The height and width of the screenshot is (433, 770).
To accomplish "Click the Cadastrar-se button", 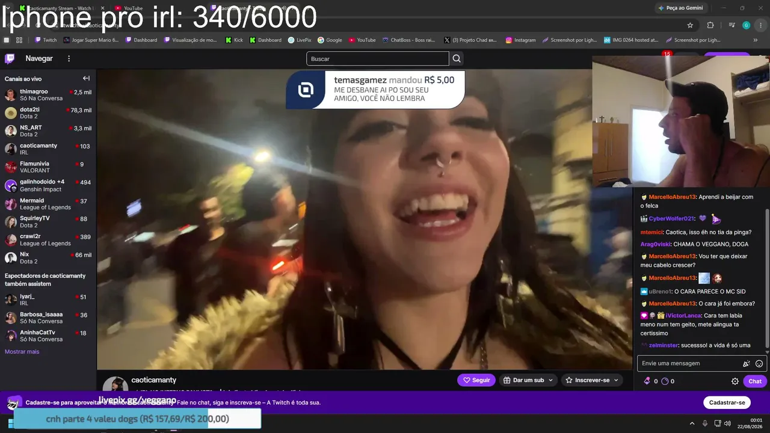I will [727, 402].
